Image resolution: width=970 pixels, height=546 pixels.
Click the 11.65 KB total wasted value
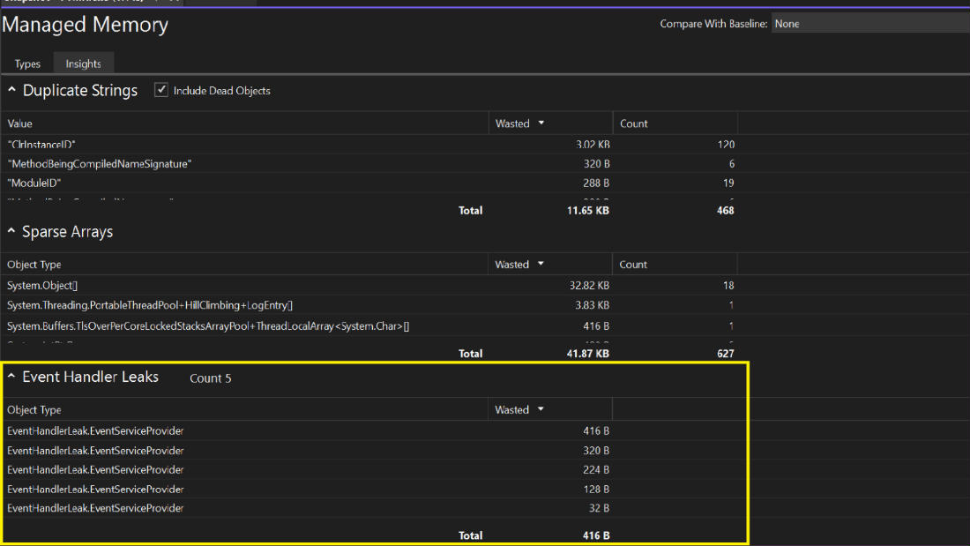point(587,211)
